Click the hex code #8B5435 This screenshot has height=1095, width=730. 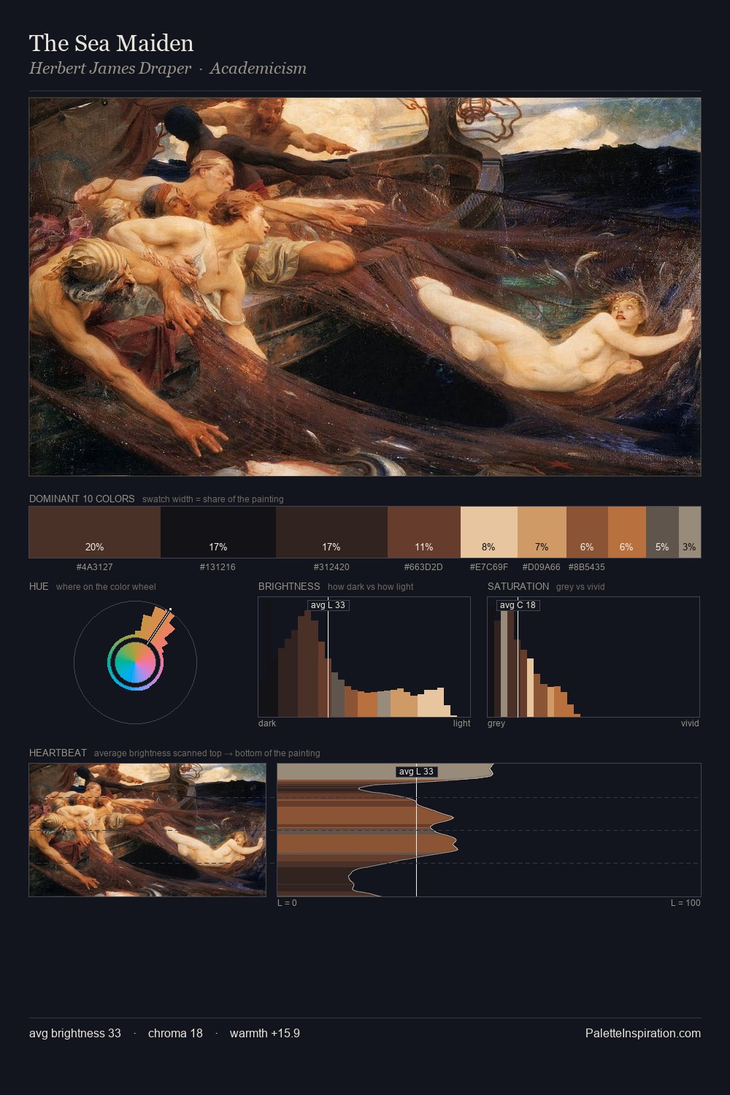pos(587,567)
